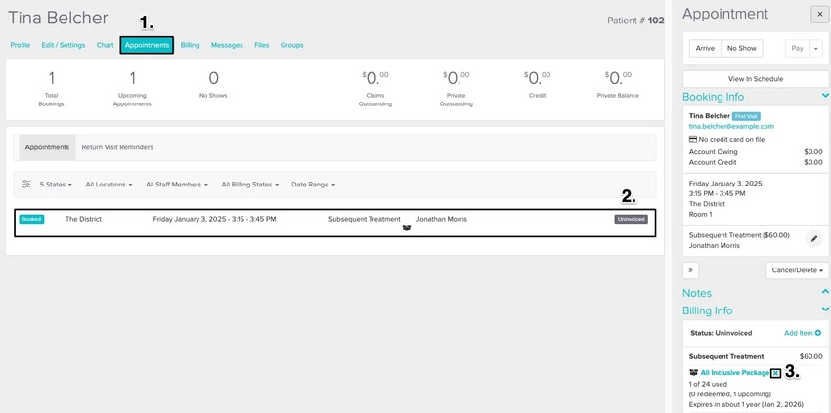Click the Account Credit line

(x=756, y=162)
